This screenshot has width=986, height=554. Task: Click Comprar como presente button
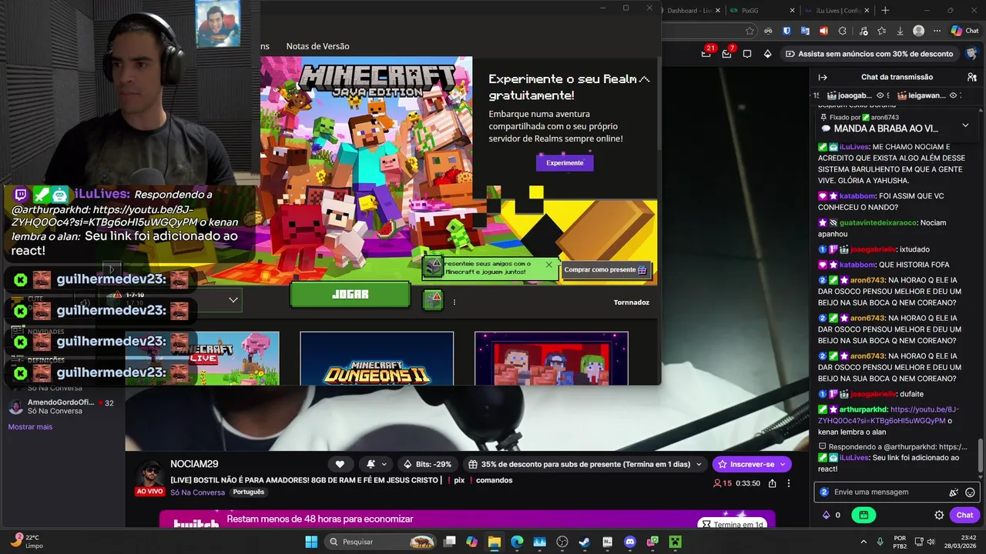605,270
